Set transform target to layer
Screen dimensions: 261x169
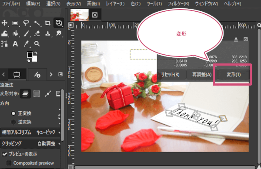point(25,94)
